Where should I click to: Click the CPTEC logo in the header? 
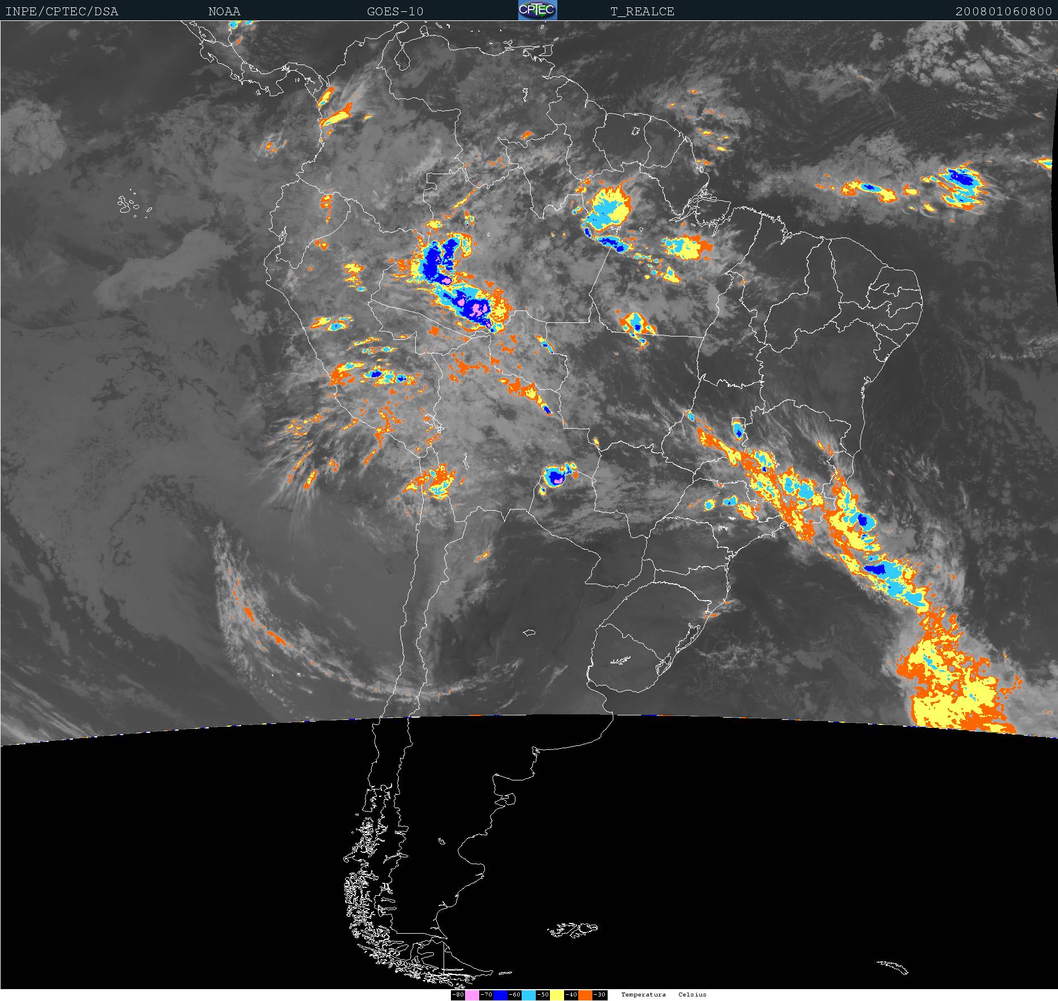point(537,10)
